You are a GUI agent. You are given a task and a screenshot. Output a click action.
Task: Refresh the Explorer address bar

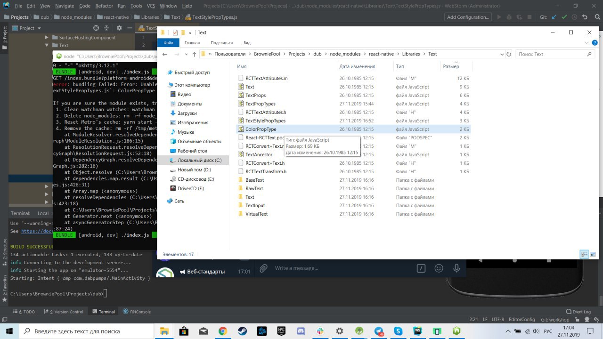click(x=508, y=54)
